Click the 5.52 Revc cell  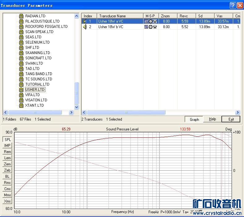pos(185,27)
